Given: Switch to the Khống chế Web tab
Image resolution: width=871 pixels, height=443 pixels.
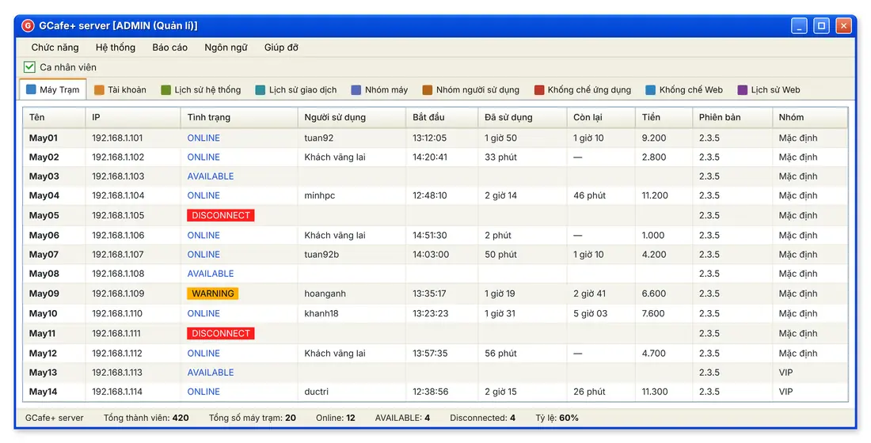Looking at the screenshot, I should tap(684, 90).
